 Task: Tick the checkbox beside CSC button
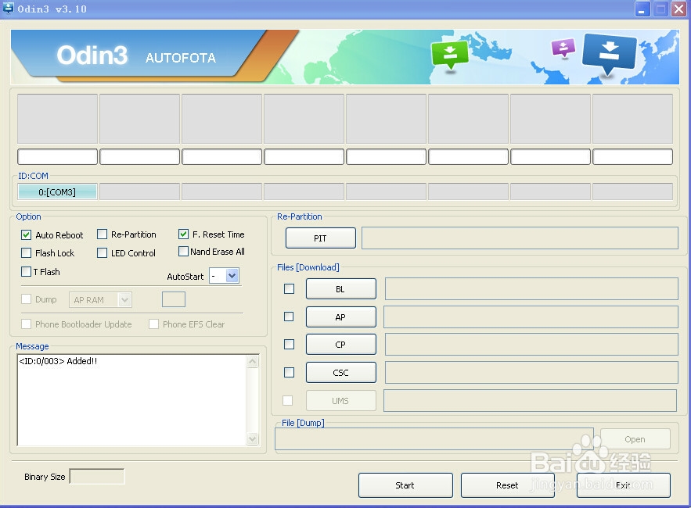[289, 373]
